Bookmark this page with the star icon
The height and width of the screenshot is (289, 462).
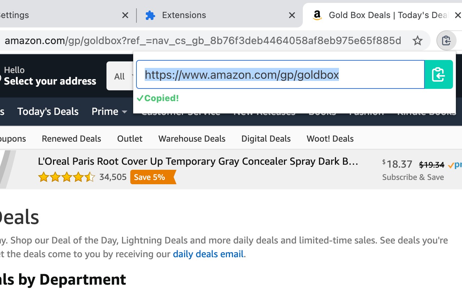pos(418,40)
